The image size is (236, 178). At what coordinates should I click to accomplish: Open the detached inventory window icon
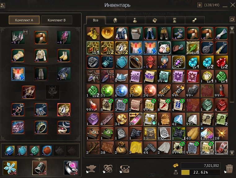pyautogui.click(x=232, y=19)
